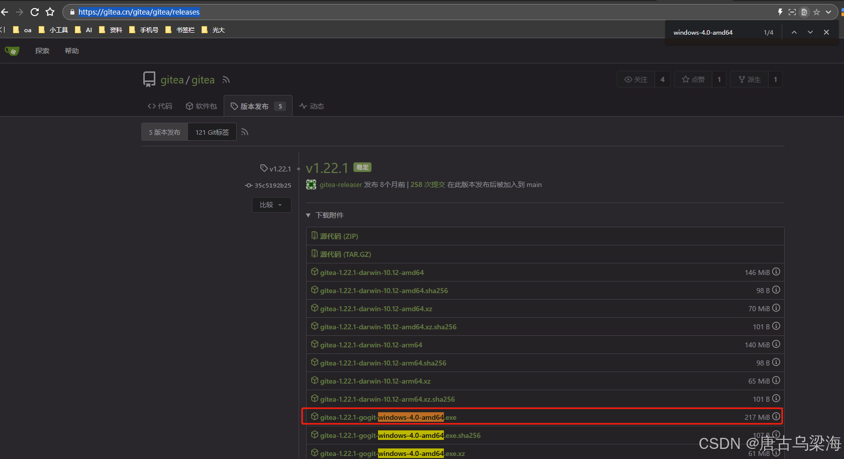Open the 资料 bookmark folder

pyautogui.click(x=111, y=30)
